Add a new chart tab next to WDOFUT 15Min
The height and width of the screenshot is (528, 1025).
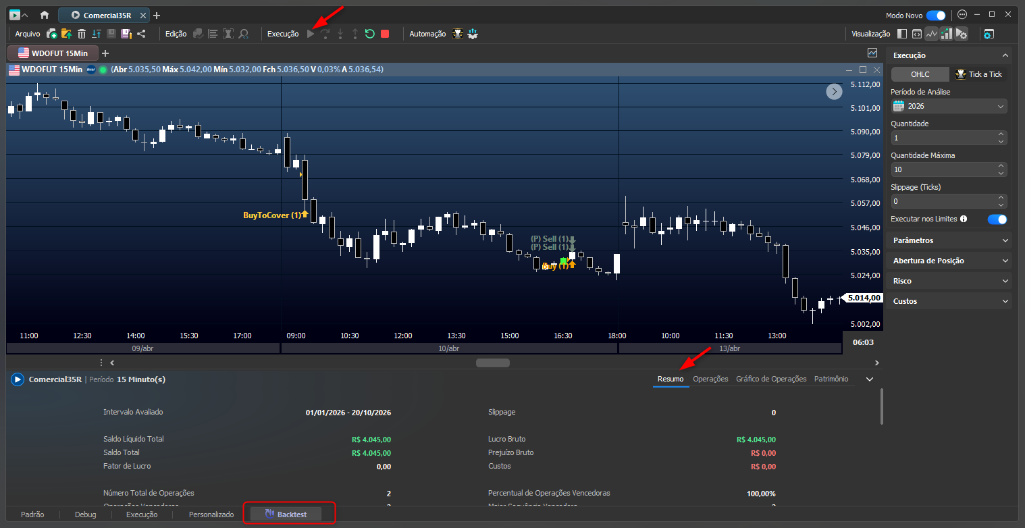pos(105,53)
